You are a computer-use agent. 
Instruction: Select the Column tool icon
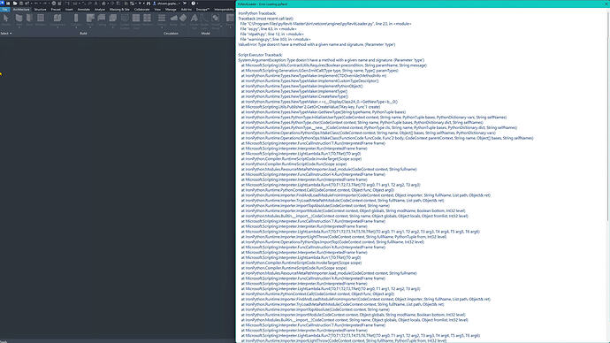pyautogui.click(x=76, y=18)
